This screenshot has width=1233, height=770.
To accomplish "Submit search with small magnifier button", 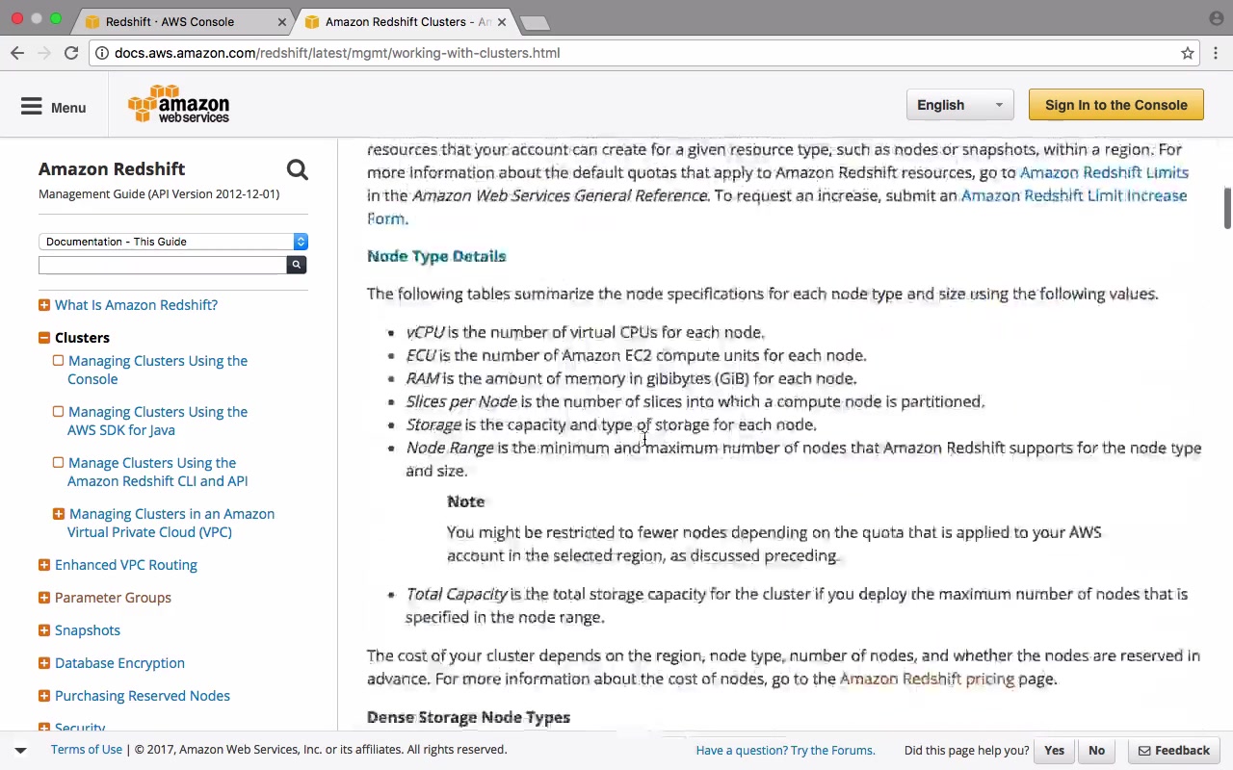I will (x=297, y=265).
